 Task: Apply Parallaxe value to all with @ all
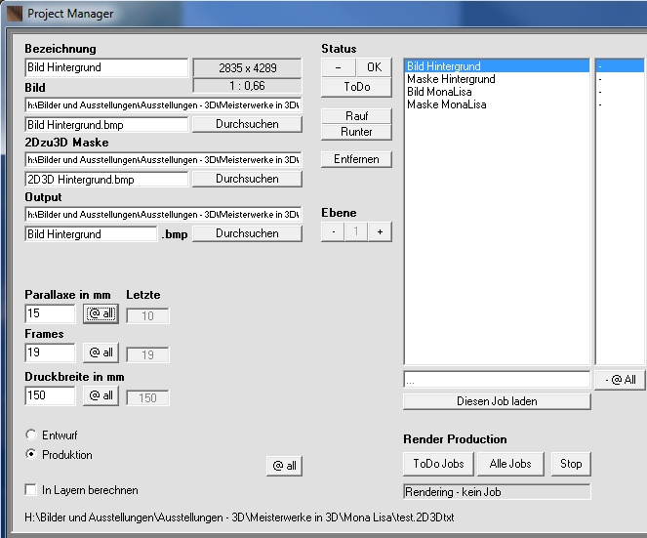coord(100,314)
